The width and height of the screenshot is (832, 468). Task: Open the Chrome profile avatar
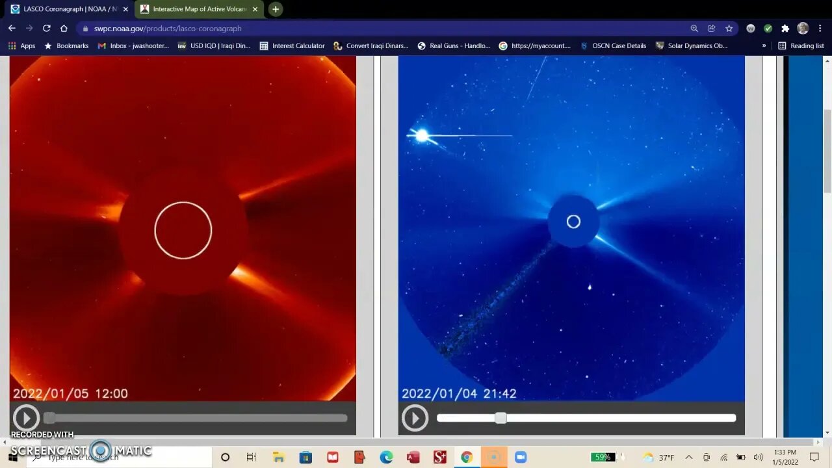pyautogui.click(x=803, y=29)
